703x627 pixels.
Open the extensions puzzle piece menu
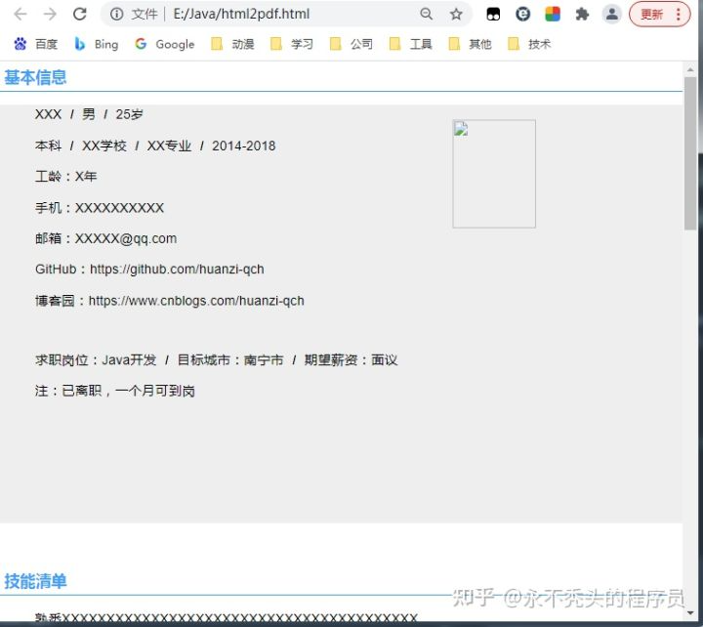[582, 15]
